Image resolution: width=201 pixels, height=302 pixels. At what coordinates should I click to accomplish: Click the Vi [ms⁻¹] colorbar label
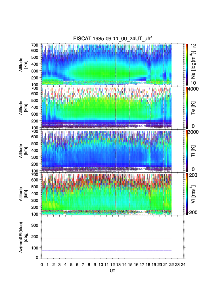pyautogui.click(x=194, y=194)
